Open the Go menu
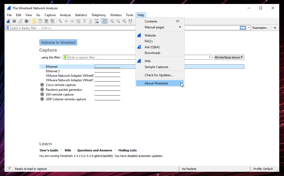 tap(38, 15)
